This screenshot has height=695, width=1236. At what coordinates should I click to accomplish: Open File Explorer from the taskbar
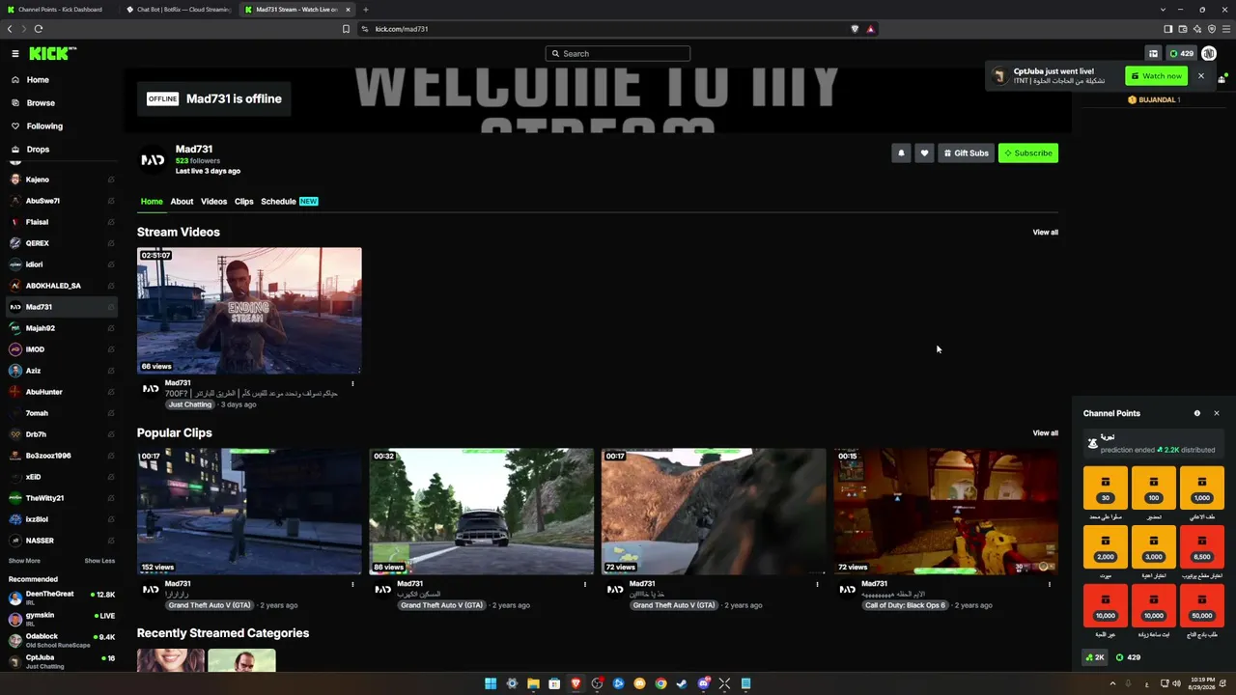(x=533, y=683)
